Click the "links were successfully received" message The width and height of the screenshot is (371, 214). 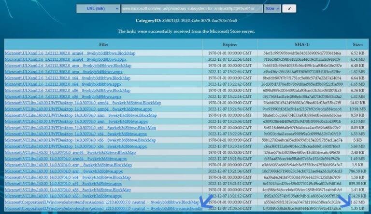[186, 31]
